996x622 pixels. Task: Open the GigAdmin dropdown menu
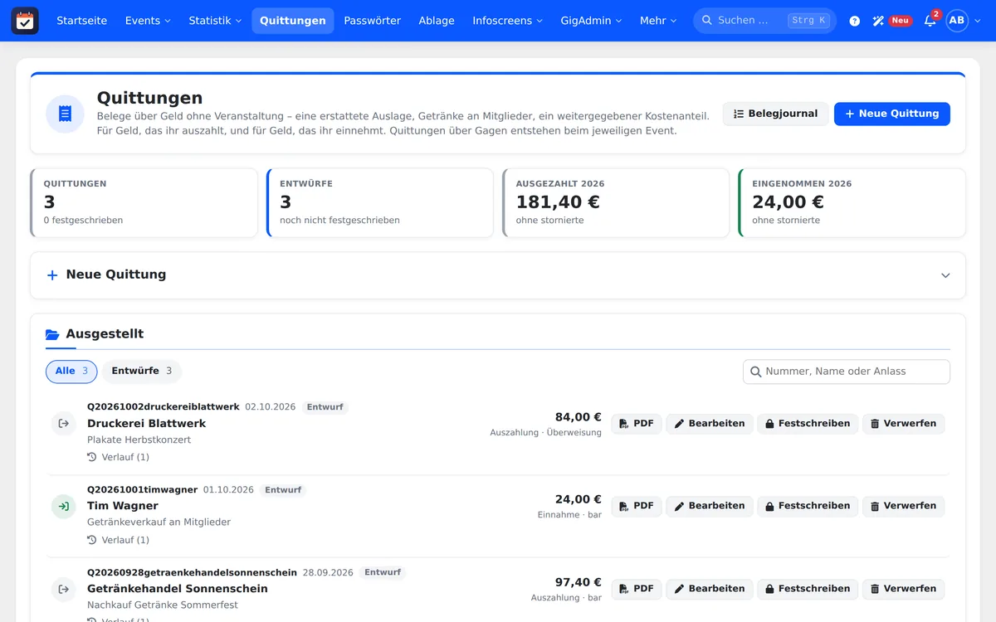coord(591,21)
